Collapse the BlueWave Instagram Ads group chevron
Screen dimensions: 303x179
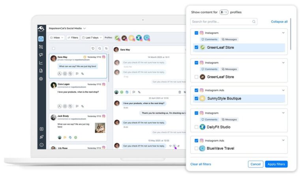click(x=283, y=140)
